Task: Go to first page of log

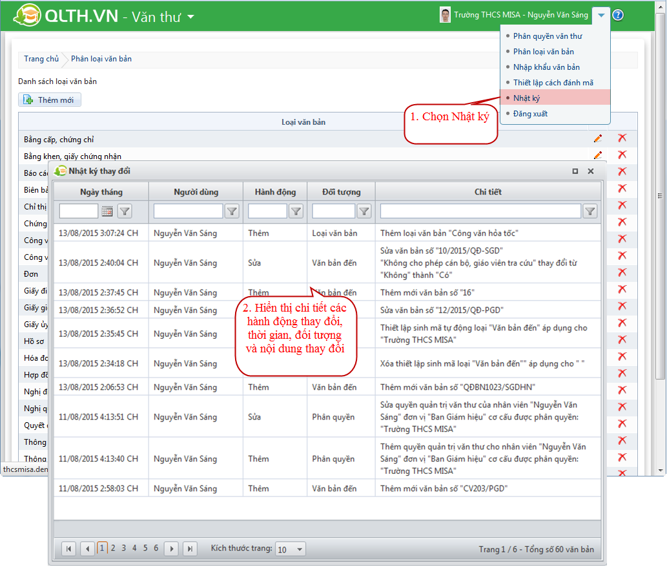Action: point(68,549)
